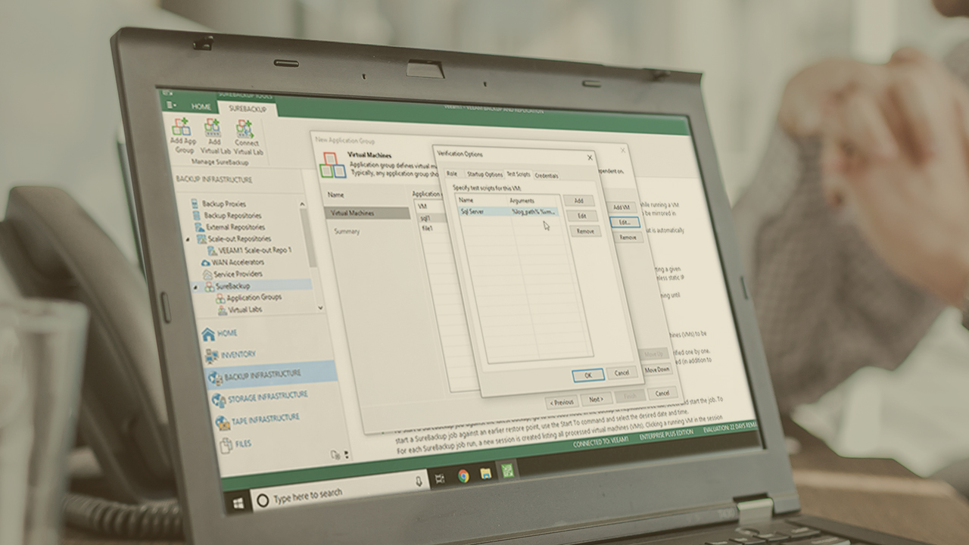This screenshot has width=969, height=545.
Task: Click the Add App Group ribbon icon
Action: [x=182, y=134]
